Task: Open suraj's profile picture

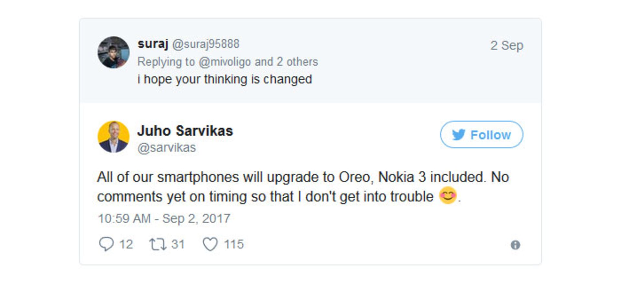Action: (x=114, y=52)
